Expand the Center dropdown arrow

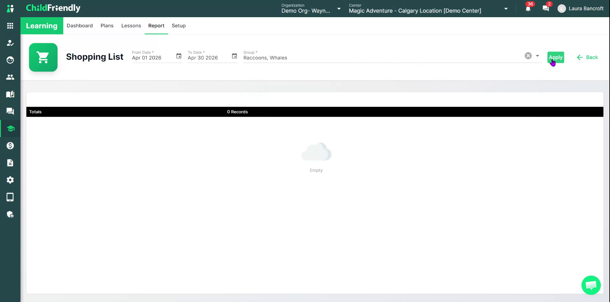pos(506,9)
